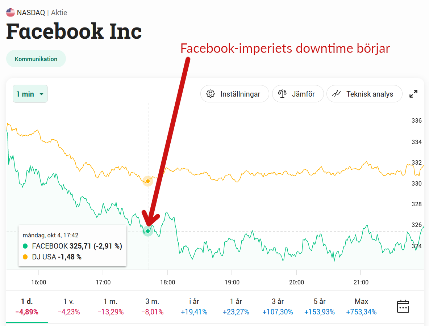429x326 pixels.
Task: Open the 1 min interval dropdown
Action: 30,94
